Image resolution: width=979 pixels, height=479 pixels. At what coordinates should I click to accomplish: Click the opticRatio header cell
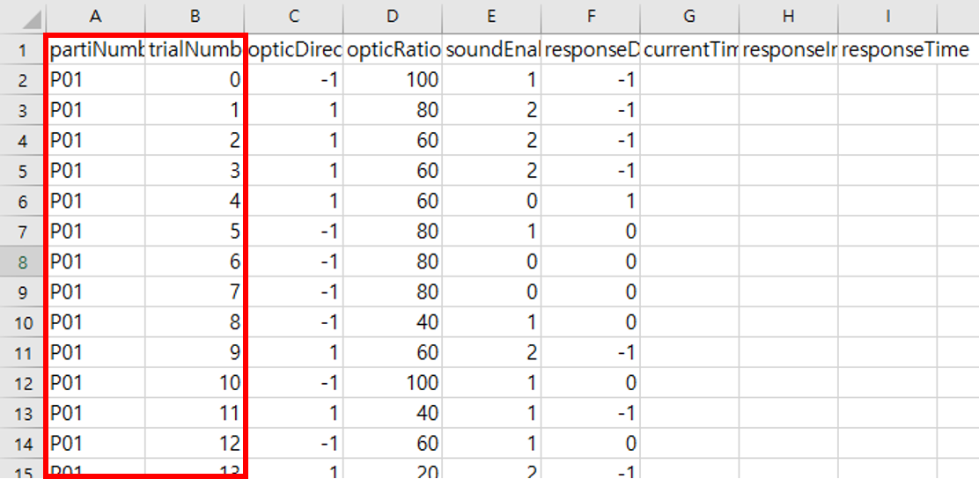coord(392,49)
